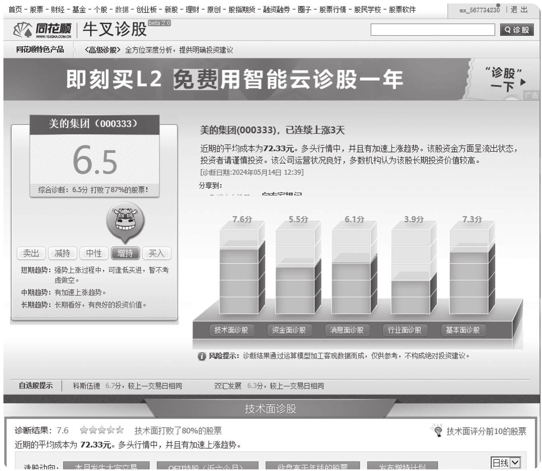
Task: Open 原创 in top navigation
Action: [x=214, y=10]
